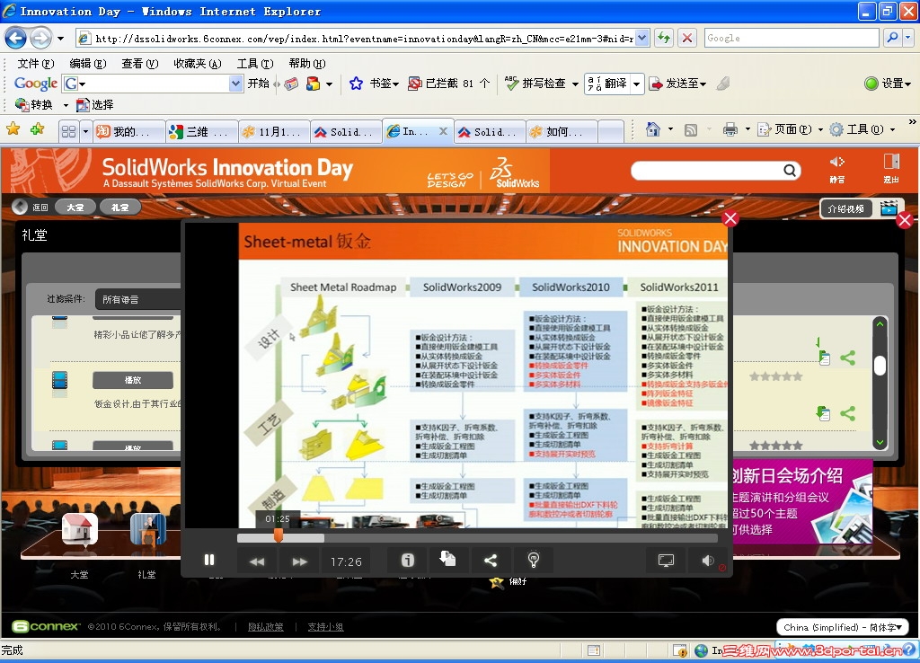This screenshot has height=663, width=920.
Task: Open the 收藏夹(A) menu
Action: click(x=198, y=64)
